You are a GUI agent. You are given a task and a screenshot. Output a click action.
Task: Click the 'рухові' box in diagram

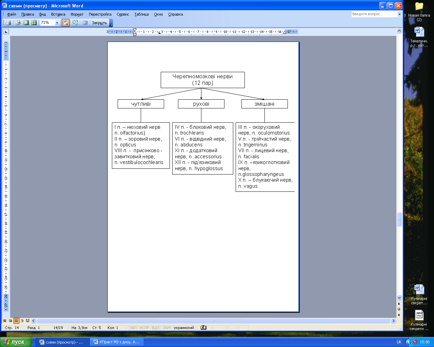(201, 104)
